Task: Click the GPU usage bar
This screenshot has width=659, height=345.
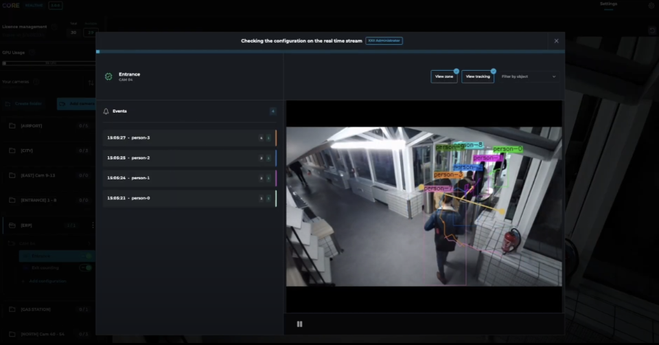Action: pos(49,63)
